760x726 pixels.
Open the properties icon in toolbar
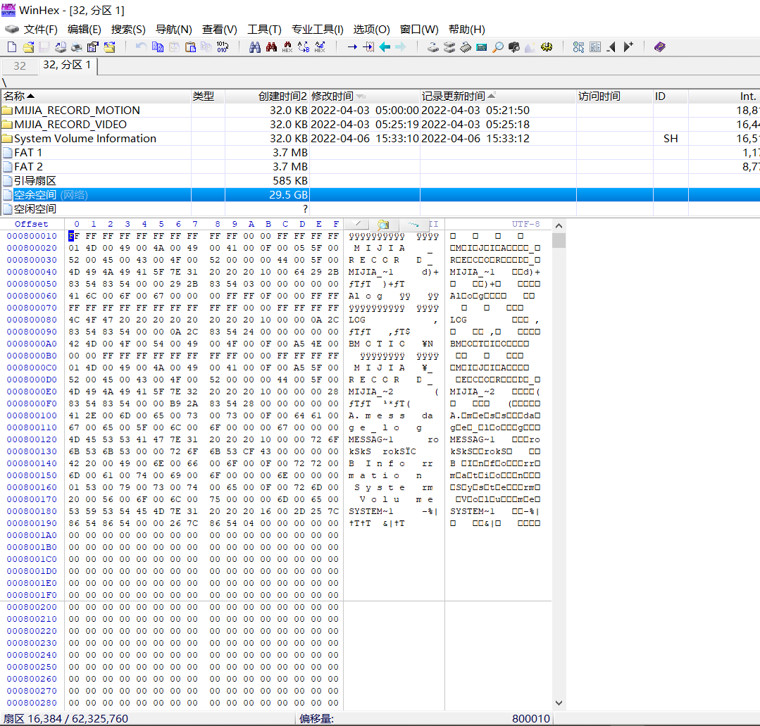92,47
